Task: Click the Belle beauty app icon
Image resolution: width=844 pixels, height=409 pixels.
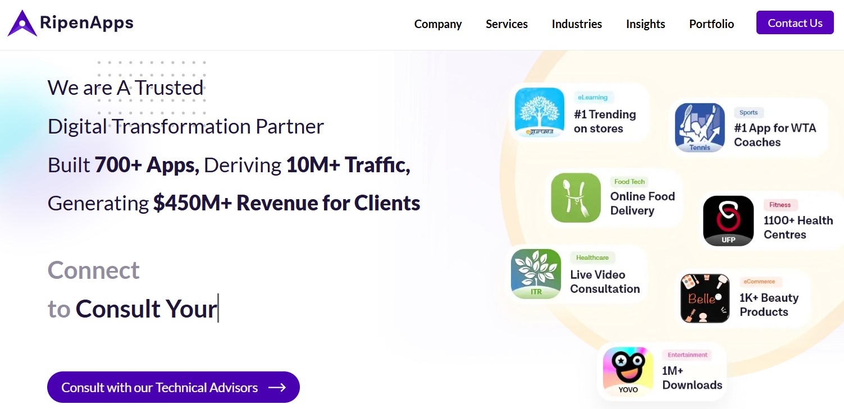Action: pos(704,298)
